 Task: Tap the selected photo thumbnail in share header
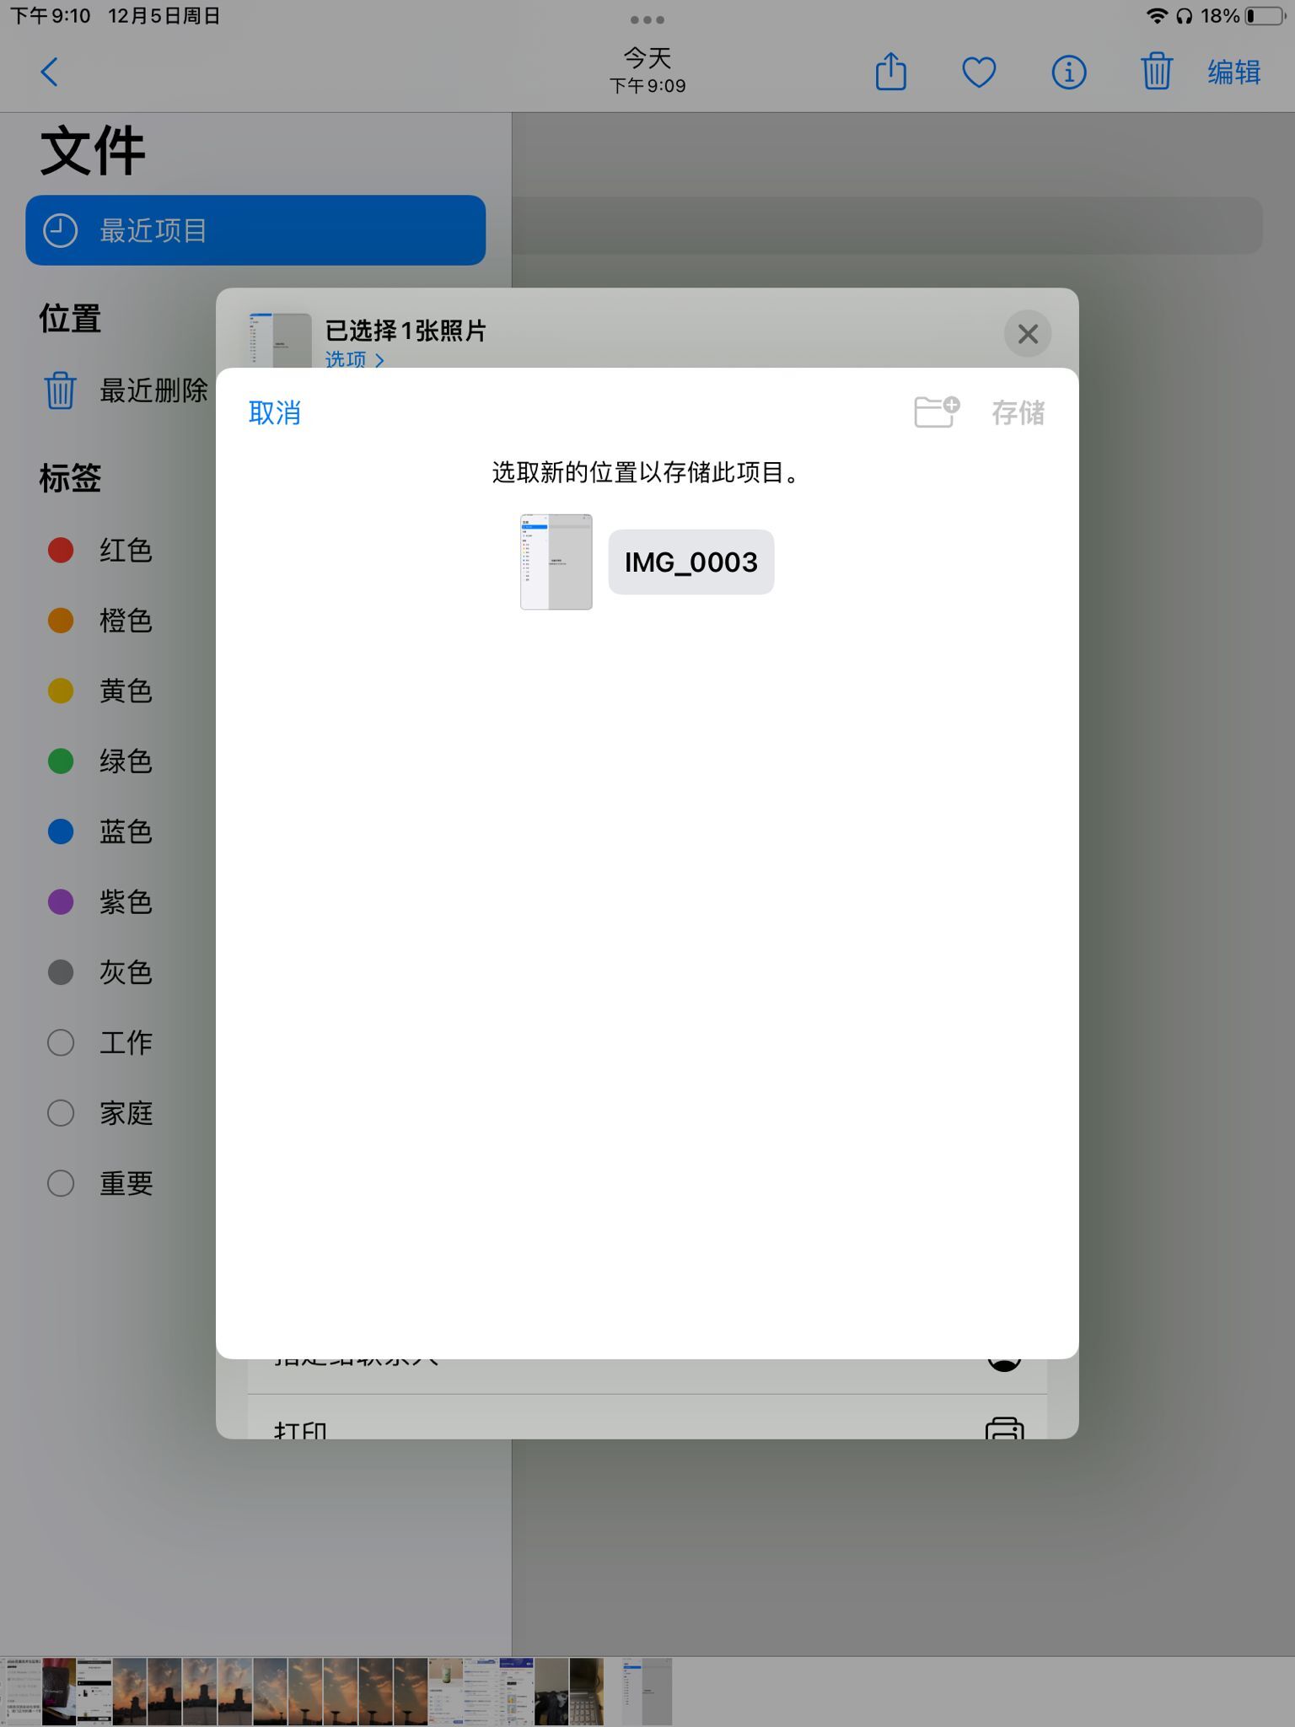280,341
